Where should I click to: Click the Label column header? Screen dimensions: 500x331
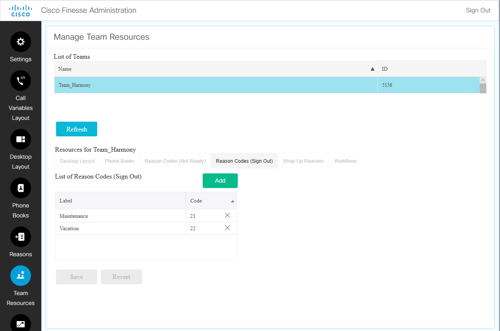(x=120, y=200)
